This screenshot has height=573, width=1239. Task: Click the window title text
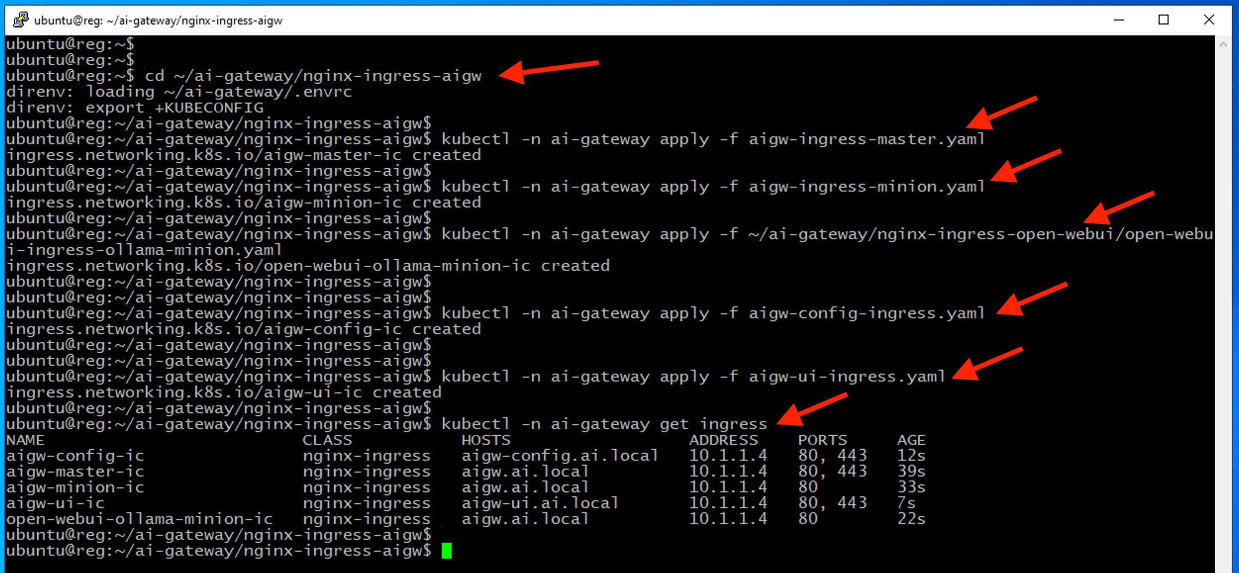pos(158,20)
